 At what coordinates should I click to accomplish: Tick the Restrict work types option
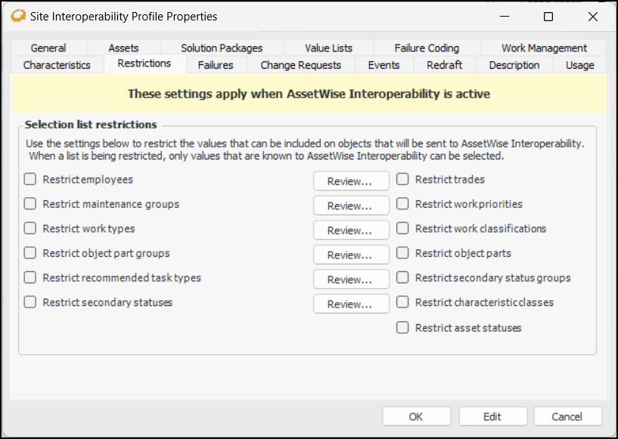pos(30,229)
